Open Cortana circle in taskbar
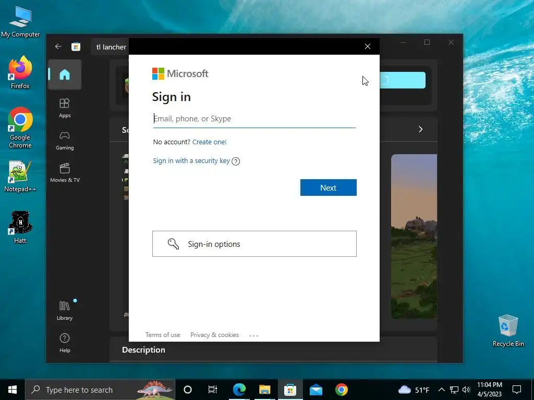The image size is (534, 400). point(188,390)
